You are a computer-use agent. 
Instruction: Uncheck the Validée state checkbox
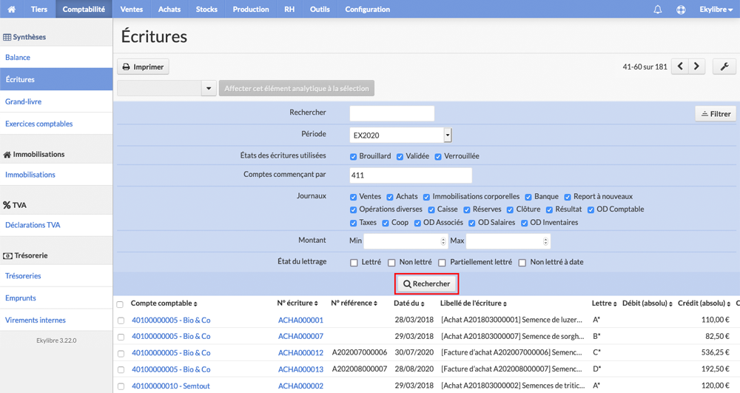[400, 157]
